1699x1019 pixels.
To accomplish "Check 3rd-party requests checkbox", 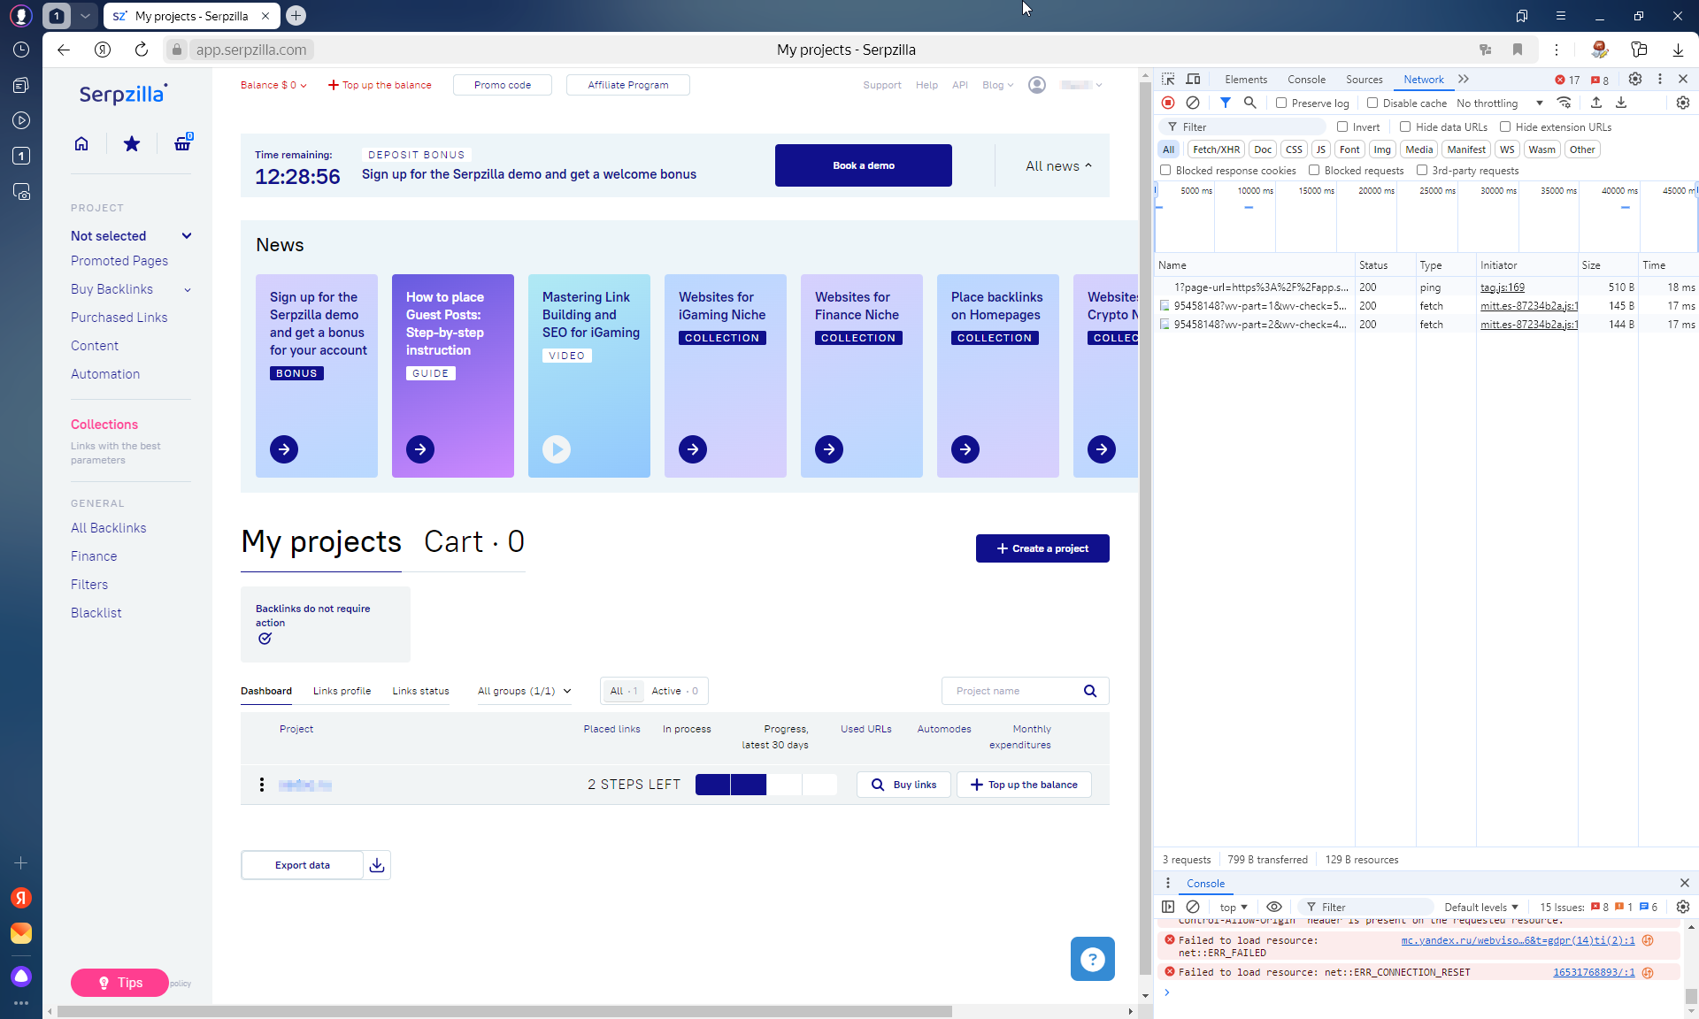I will pos(1422,170).
